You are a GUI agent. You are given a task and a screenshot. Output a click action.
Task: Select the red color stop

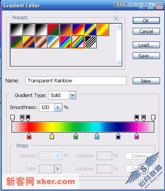[x=29, y=136]
